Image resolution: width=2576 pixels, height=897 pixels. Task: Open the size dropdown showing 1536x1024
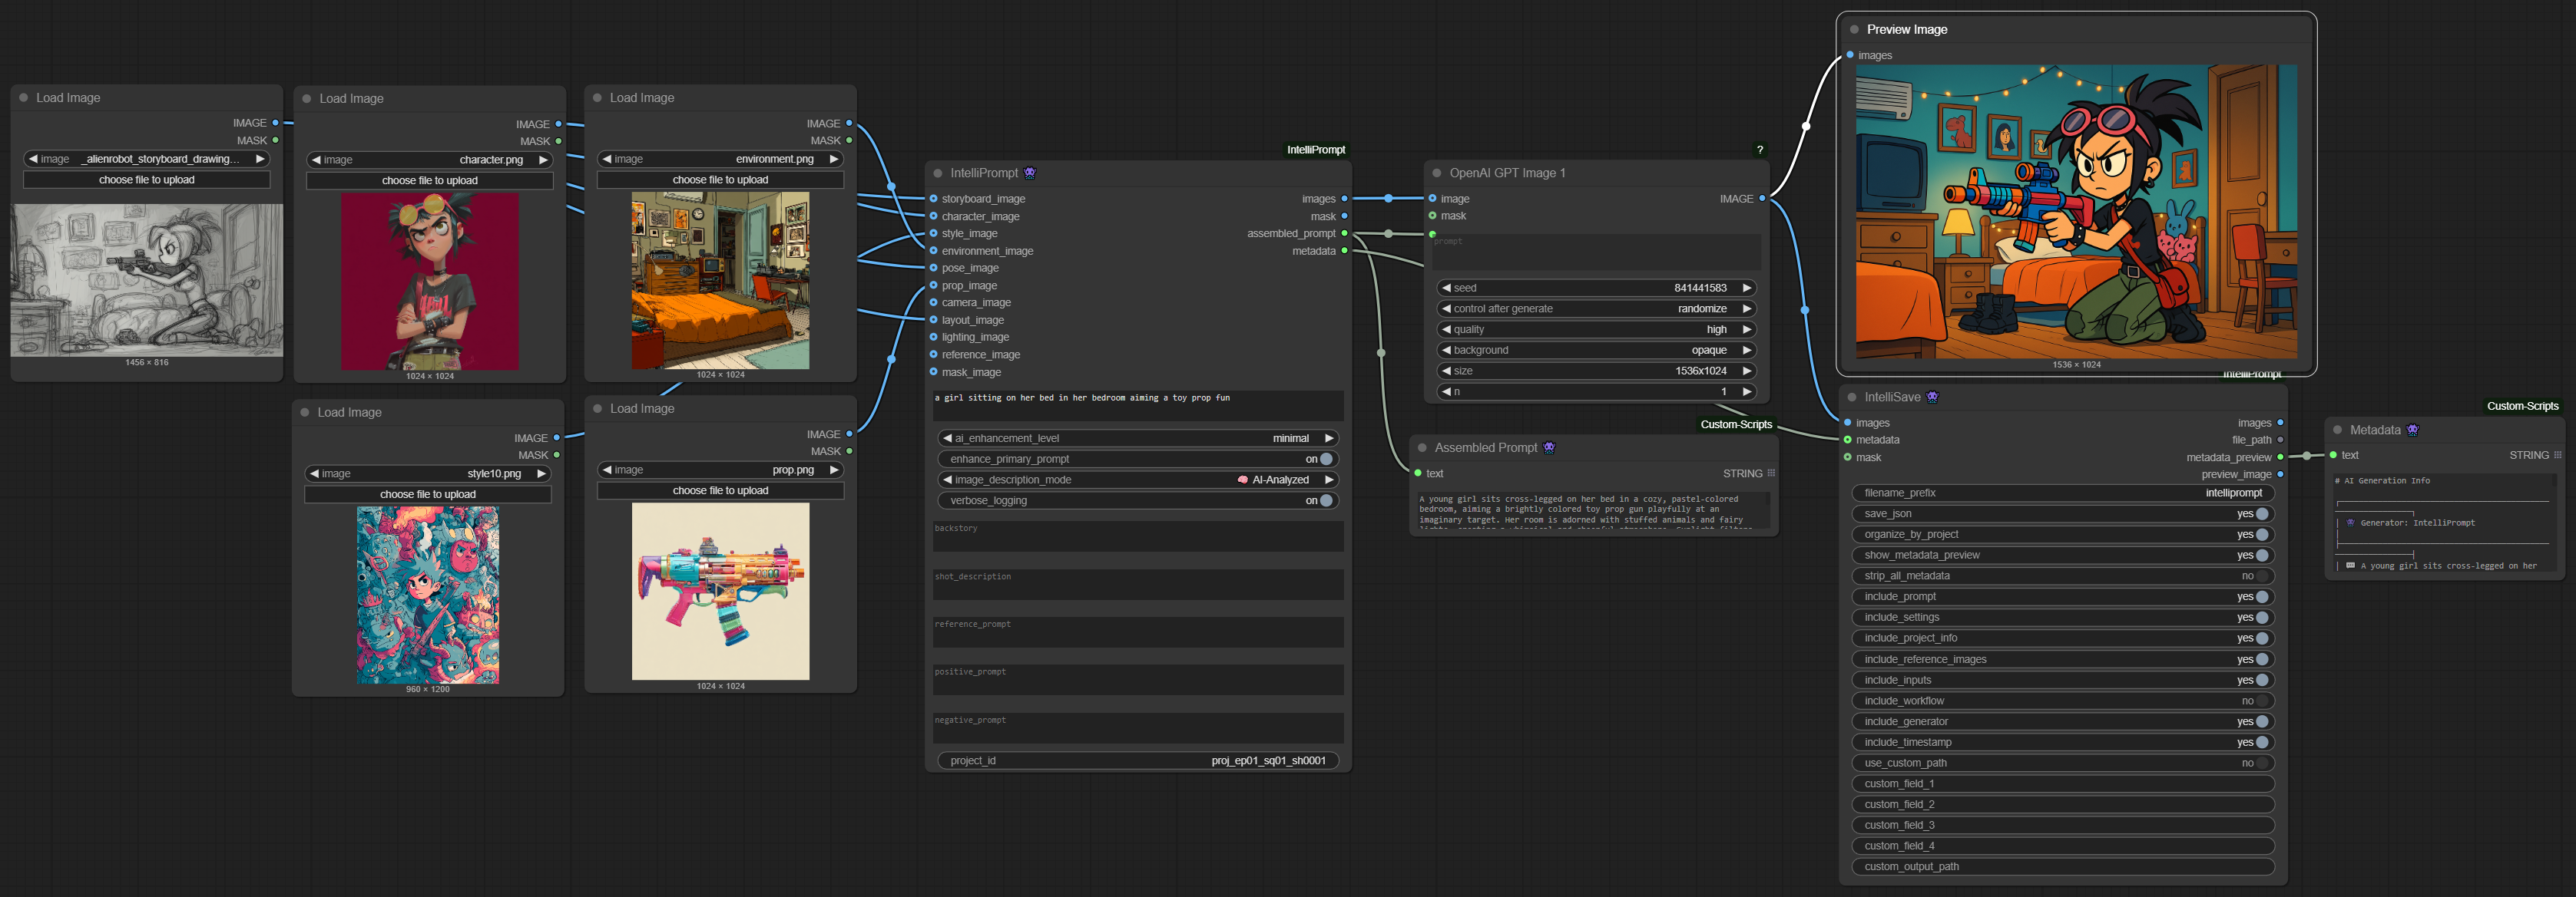pos(1596,371)
